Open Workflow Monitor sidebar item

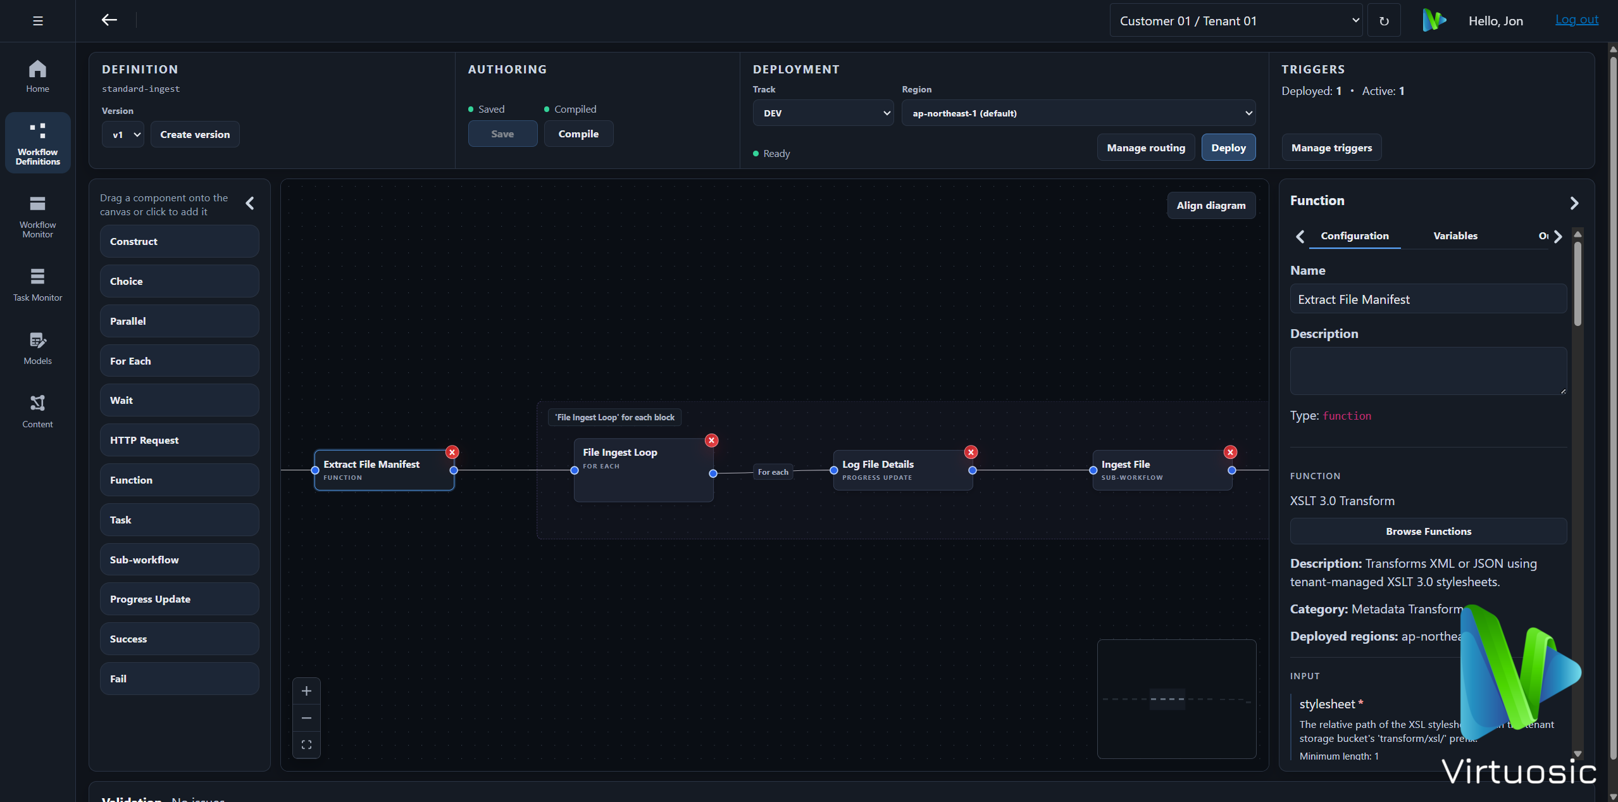tap(37, 216)
